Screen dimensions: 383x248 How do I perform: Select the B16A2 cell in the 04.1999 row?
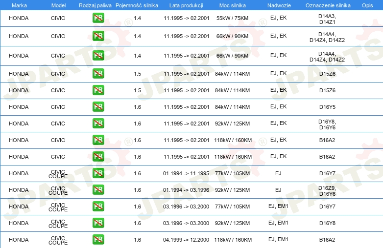pos(327,240)
